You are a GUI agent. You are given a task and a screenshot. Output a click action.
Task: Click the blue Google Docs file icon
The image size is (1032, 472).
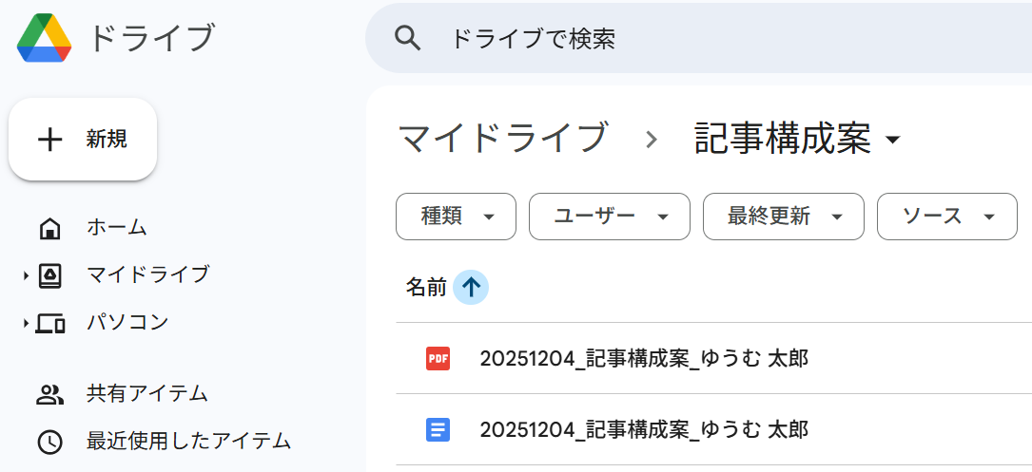pyautogui.click(x=438, y=430)
